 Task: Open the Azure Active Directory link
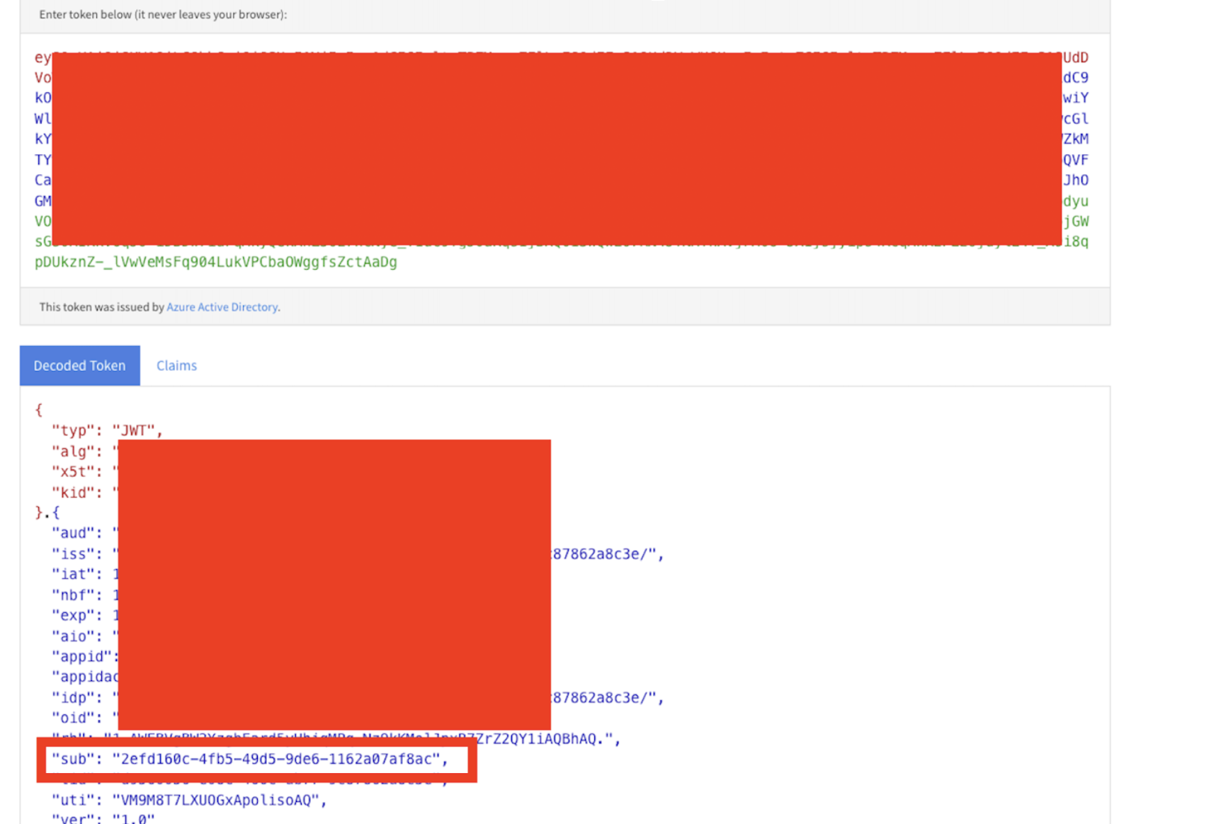[222, 307]
